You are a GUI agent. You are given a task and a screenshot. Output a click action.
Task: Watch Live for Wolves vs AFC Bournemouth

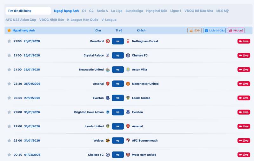(x=244, y=140)
